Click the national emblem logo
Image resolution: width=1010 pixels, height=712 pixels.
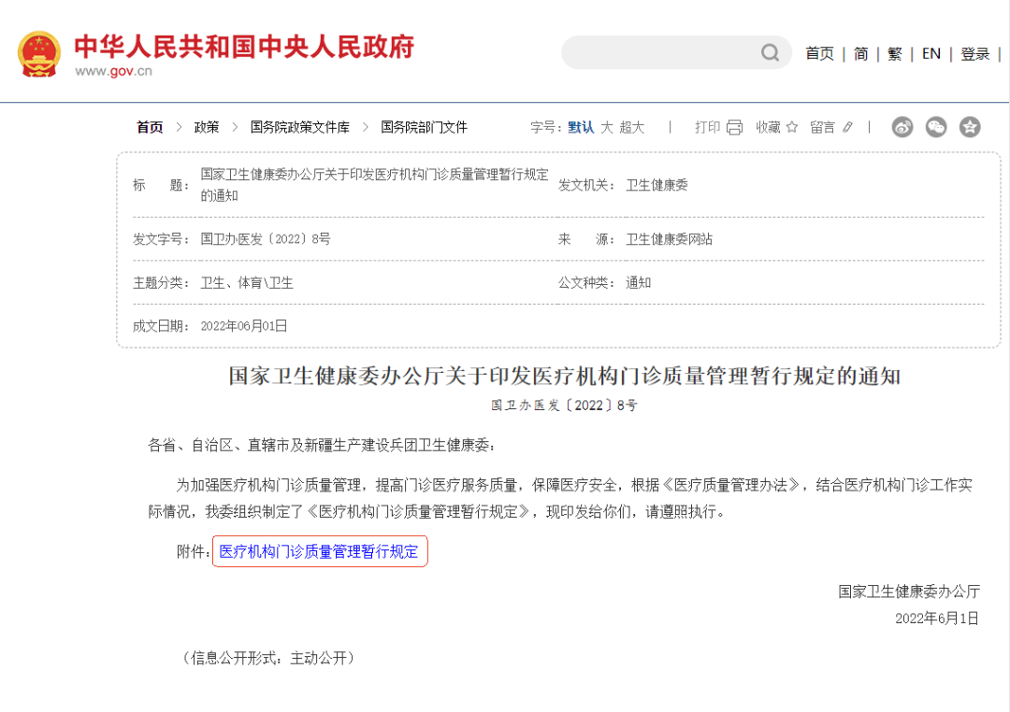point(39,53)
